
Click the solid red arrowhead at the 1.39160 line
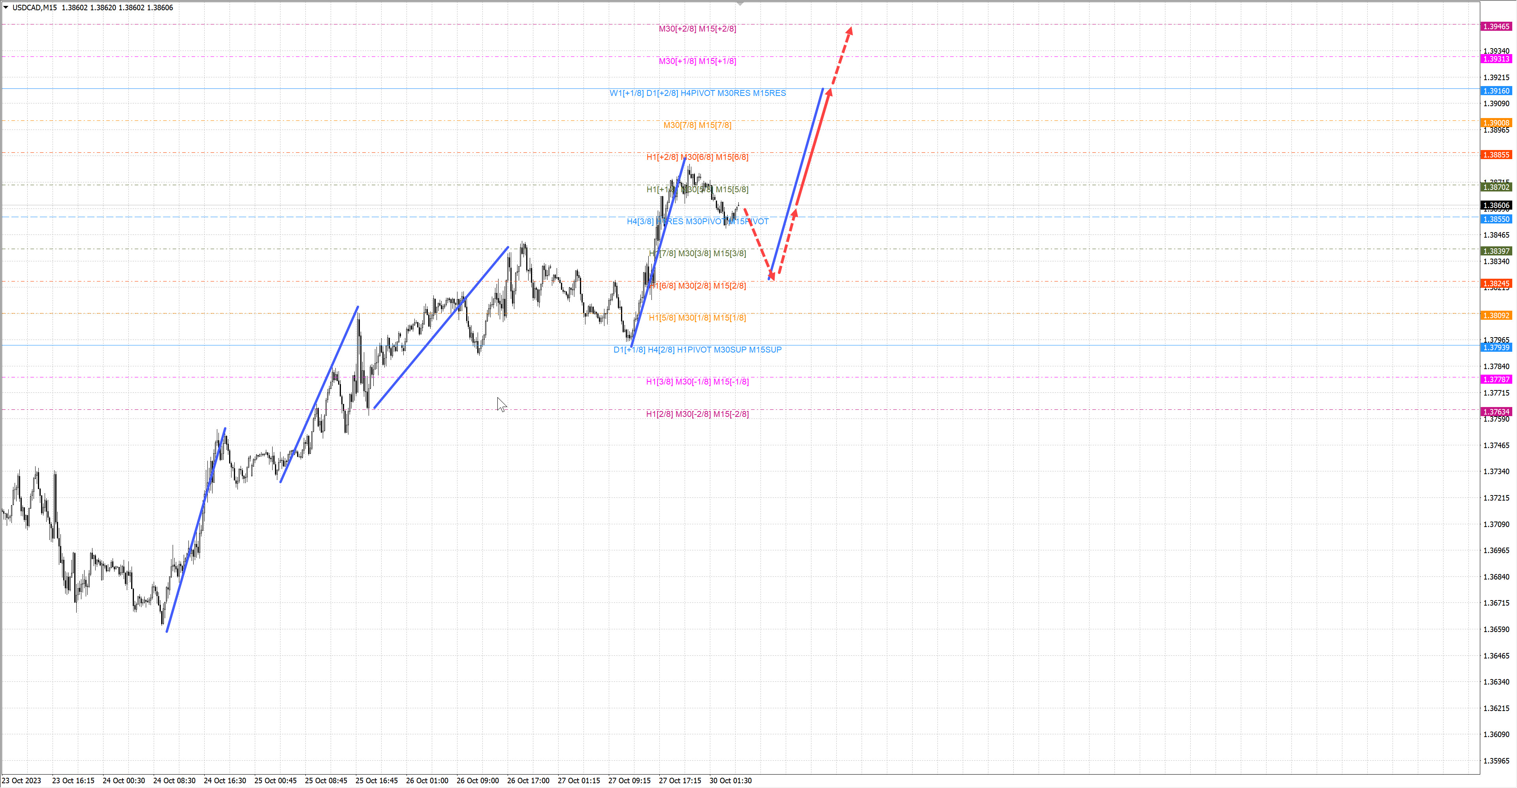[828, 92]
